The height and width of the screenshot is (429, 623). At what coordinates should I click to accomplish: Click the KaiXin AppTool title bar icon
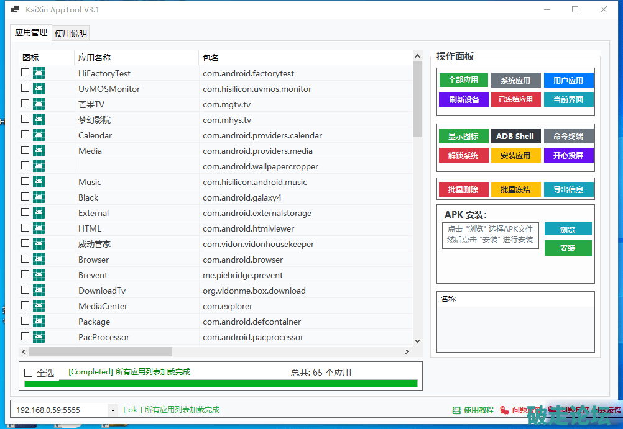pos(15,10)
